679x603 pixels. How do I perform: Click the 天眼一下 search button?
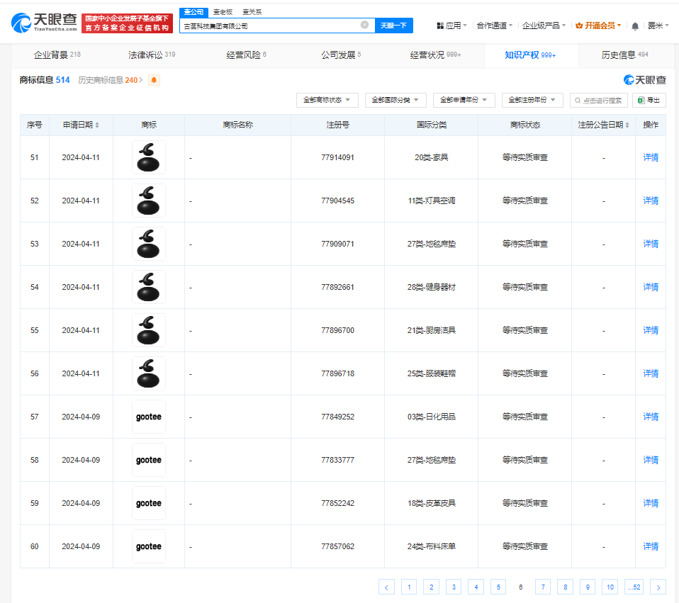(393, 25)
